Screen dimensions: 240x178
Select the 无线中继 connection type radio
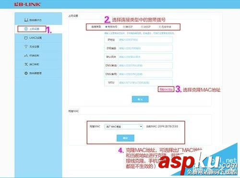160,27
